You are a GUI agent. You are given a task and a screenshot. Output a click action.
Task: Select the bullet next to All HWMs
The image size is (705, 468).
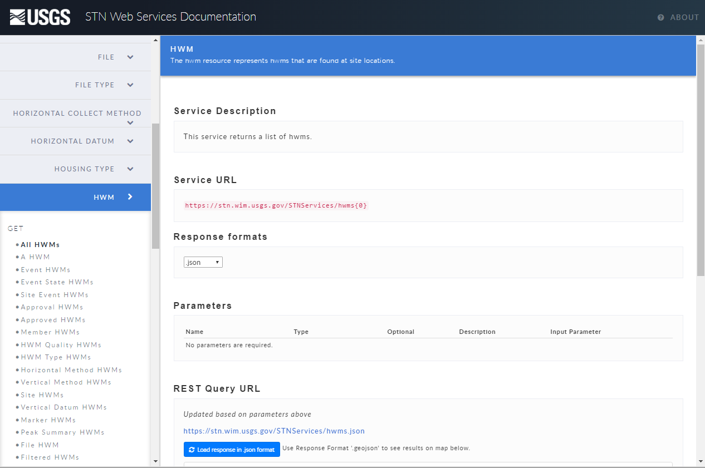(x=17, y=244)
